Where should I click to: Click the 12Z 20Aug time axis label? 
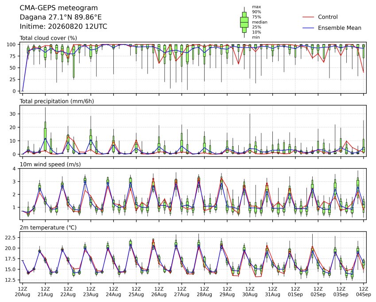[x=23, y=291]
